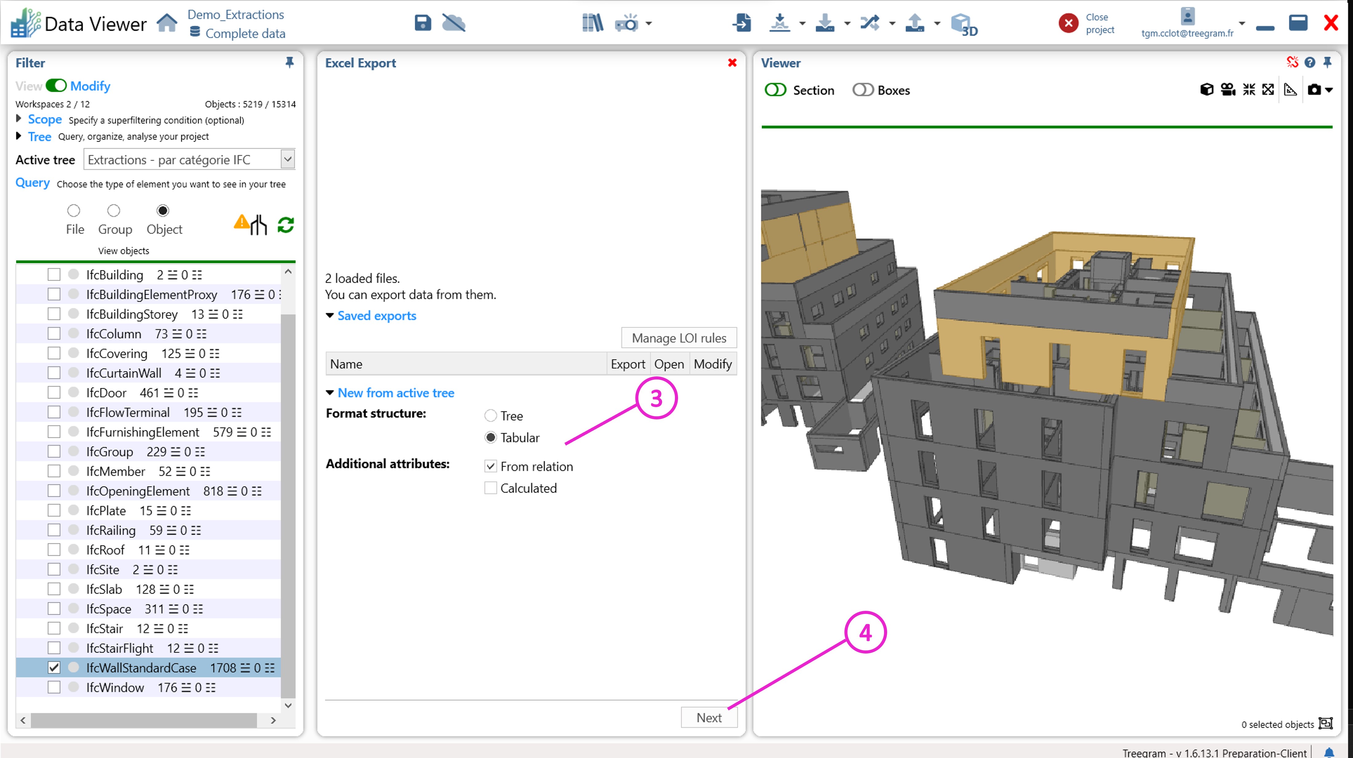Select the Tree format structure radio
1353x758 pixels.
coord(490,416)
